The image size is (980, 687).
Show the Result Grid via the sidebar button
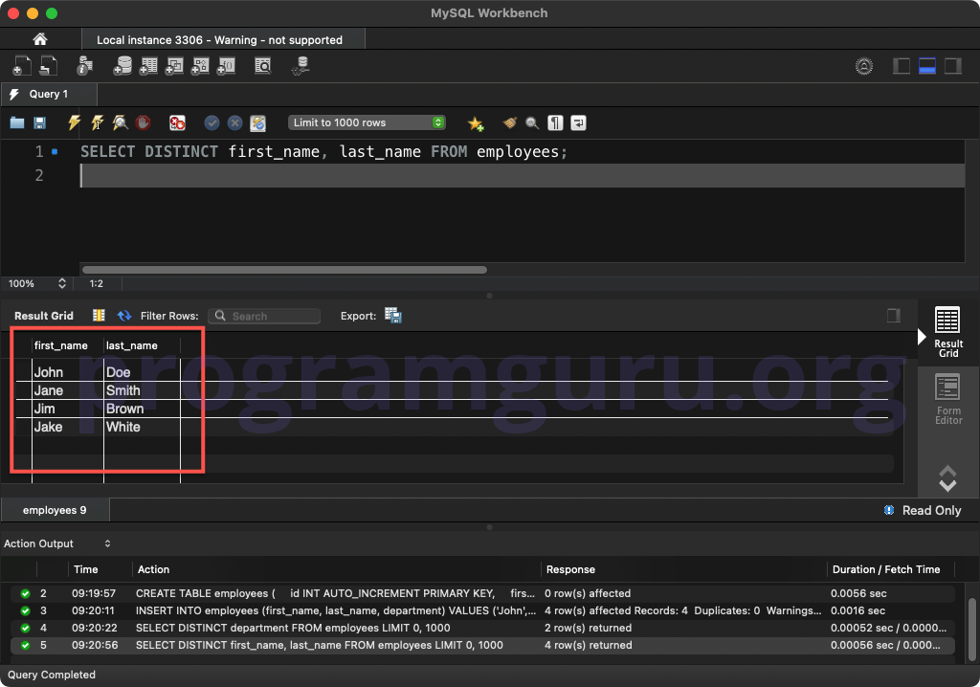[x=947, y=330]
